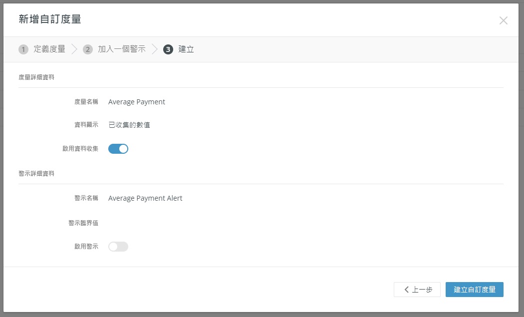
Task: Close the 新增自訂度量 dialog
Action: coord(503,20)
